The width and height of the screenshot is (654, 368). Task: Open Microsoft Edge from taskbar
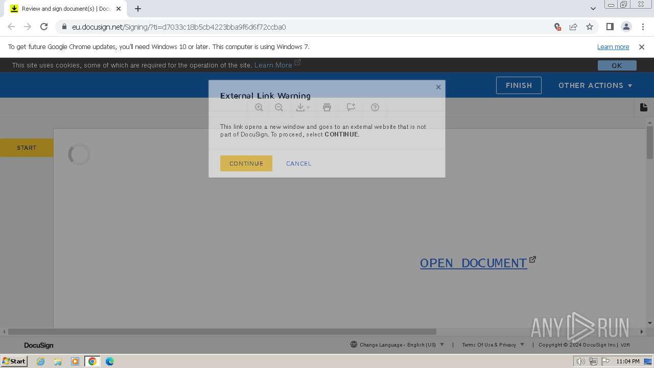[x=110, y=361]
